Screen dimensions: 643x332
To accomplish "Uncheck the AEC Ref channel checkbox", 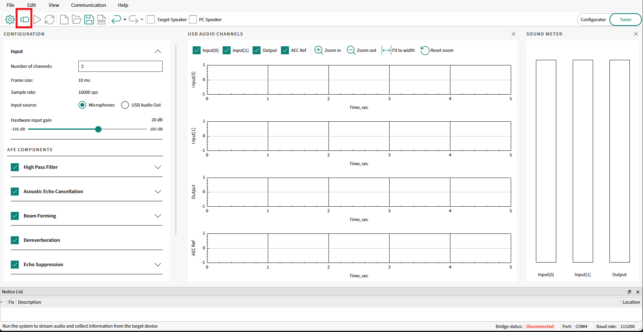I will (285, 50).
